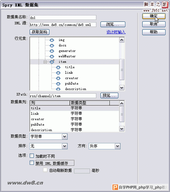Check 禁用 XML 数据缓存 option
The width and height of the screenshot is (170, 192).
click(32, 163)
